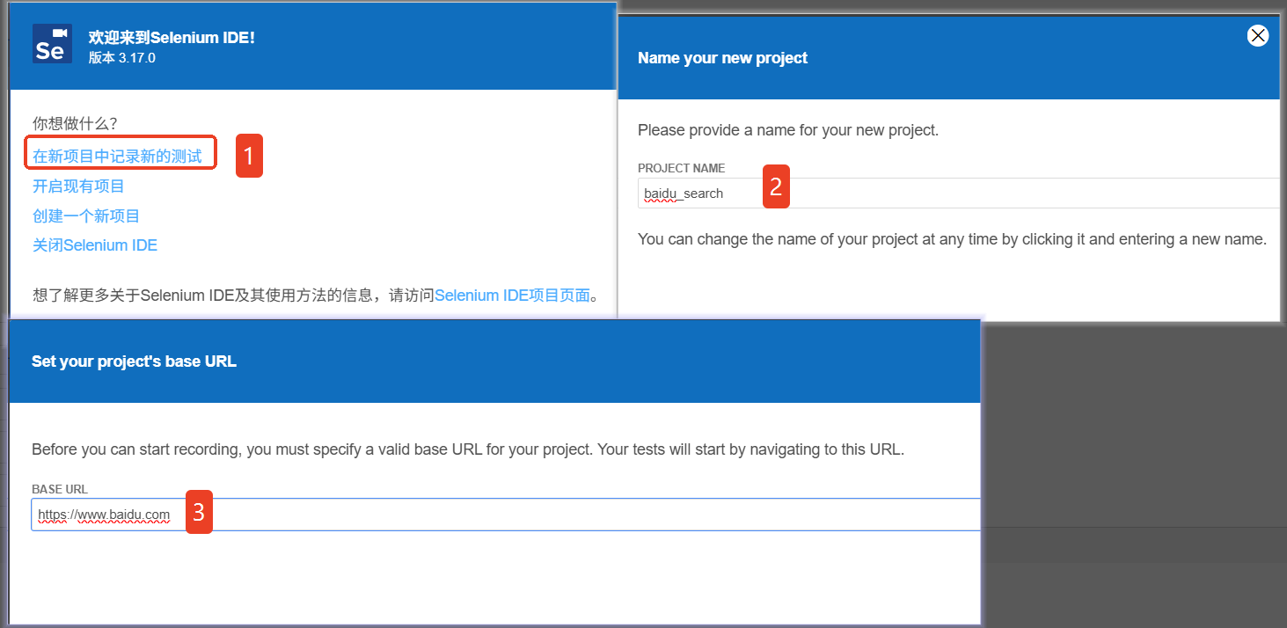Focus the BASE URL input field
The width and height of the screenshot is (1287, 628).
click(506, 515)
